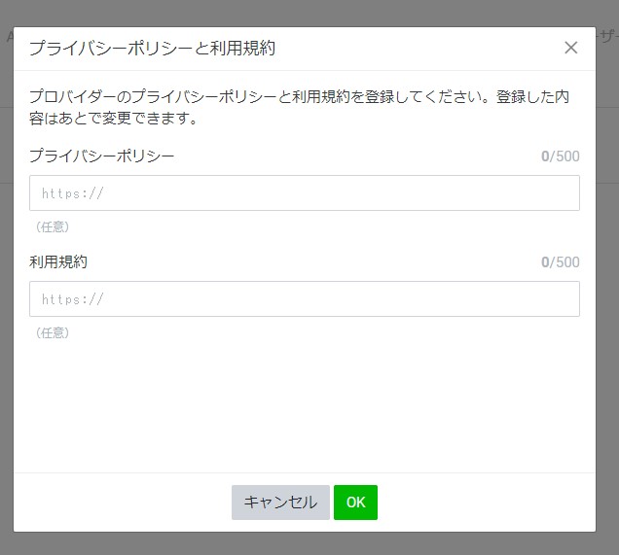Screen dimensions: 619x555
Task: Click footer area right of OK button
Action: tap(487, 503)
